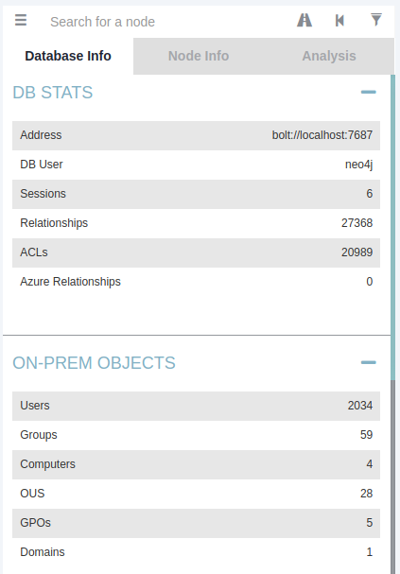Screen dimensions: 400x574
Task: Select the Domains count 1
Action: [370, 552]
